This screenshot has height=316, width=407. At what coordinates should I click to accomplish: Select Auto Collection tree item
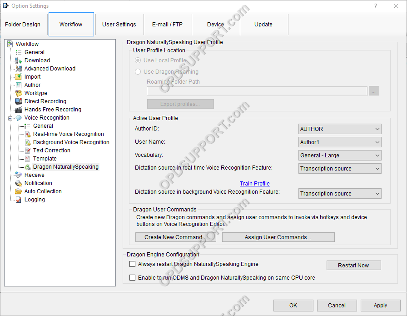coord(43,191)
